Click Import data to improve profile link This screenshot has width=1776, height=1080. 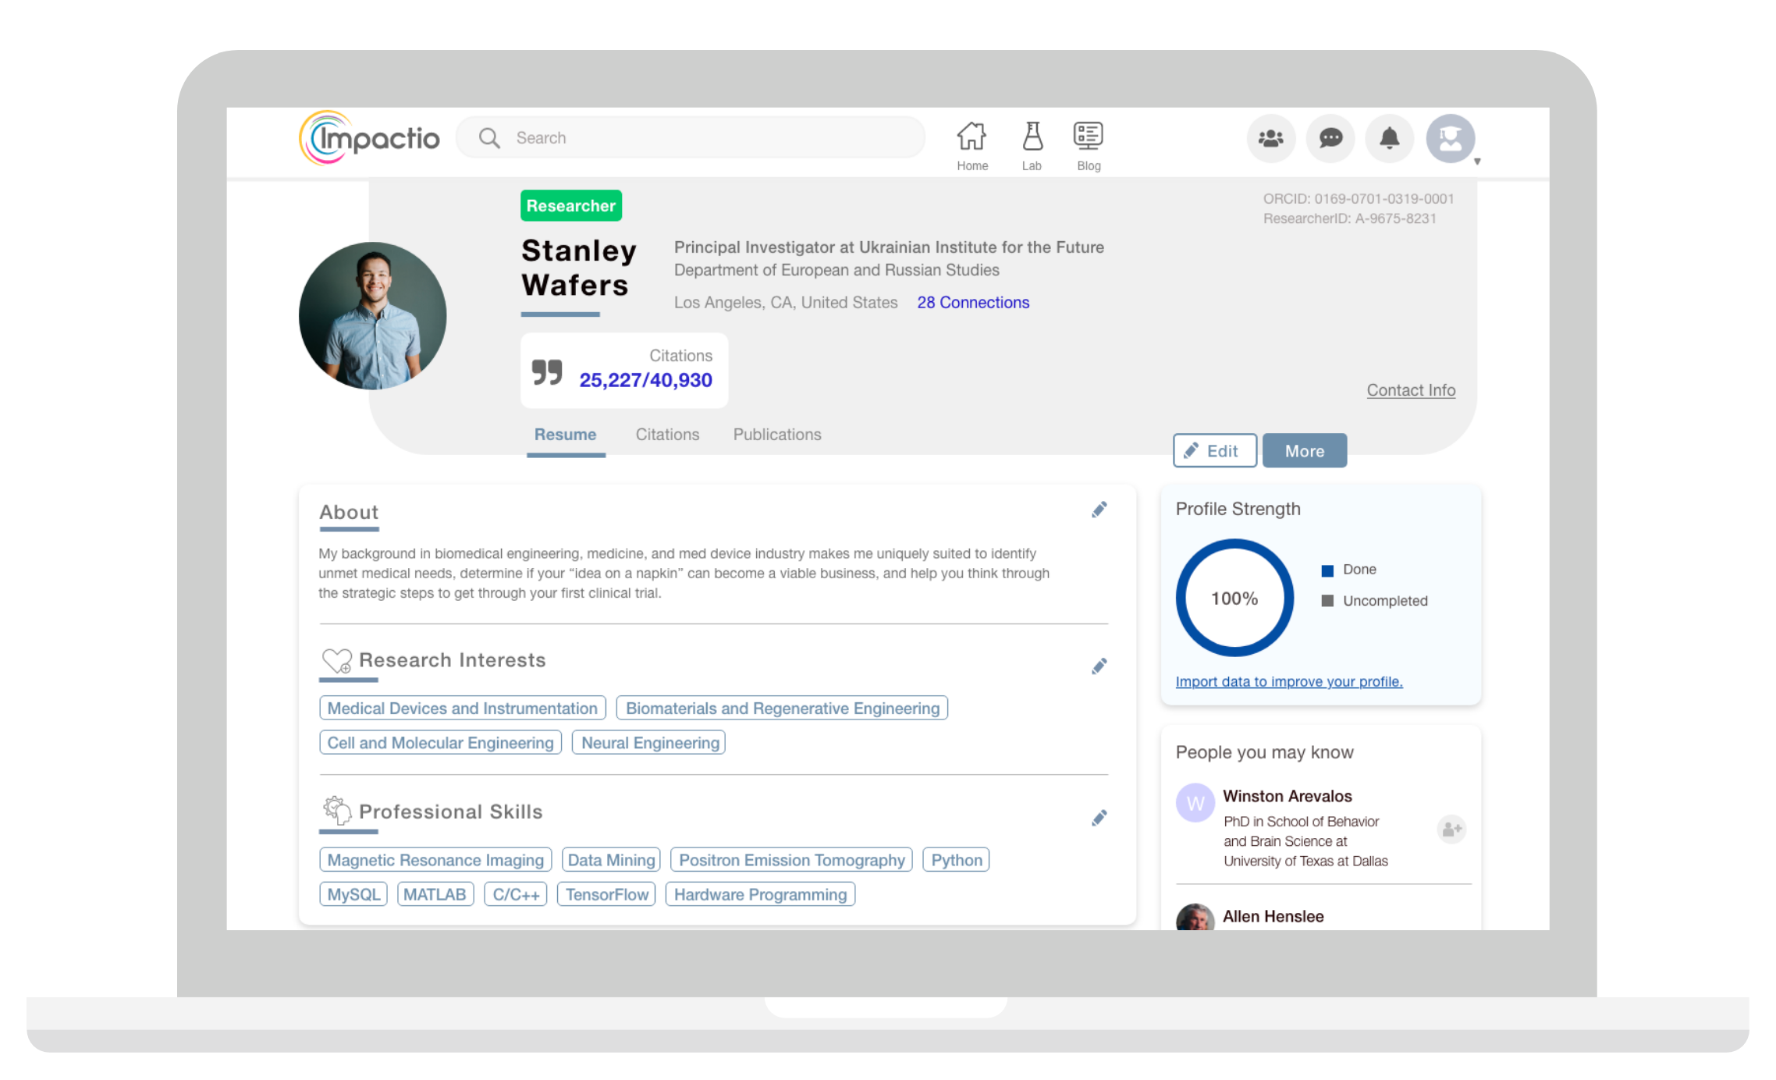[x=1289, y=681]
